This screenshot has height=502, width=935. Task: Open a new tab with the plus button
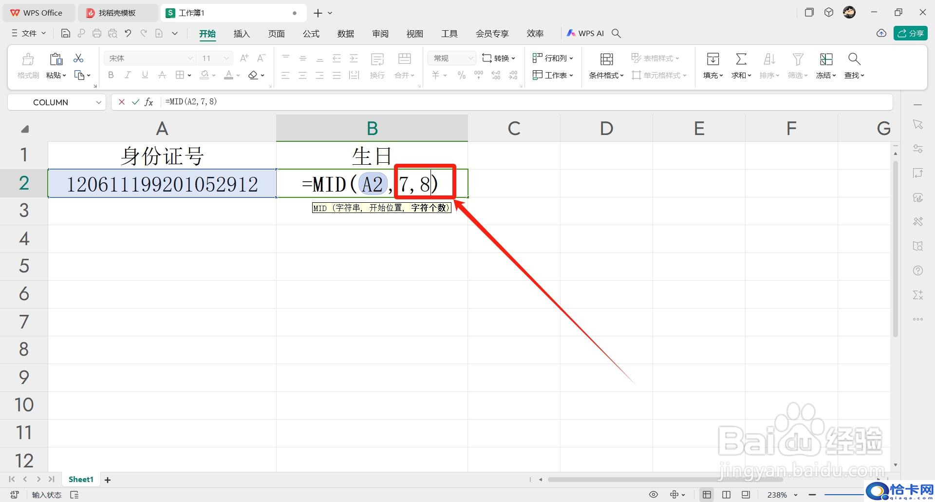pos(318,13)
